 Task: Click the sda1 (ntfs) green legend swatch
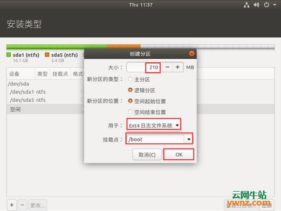(x=9, y=55)
